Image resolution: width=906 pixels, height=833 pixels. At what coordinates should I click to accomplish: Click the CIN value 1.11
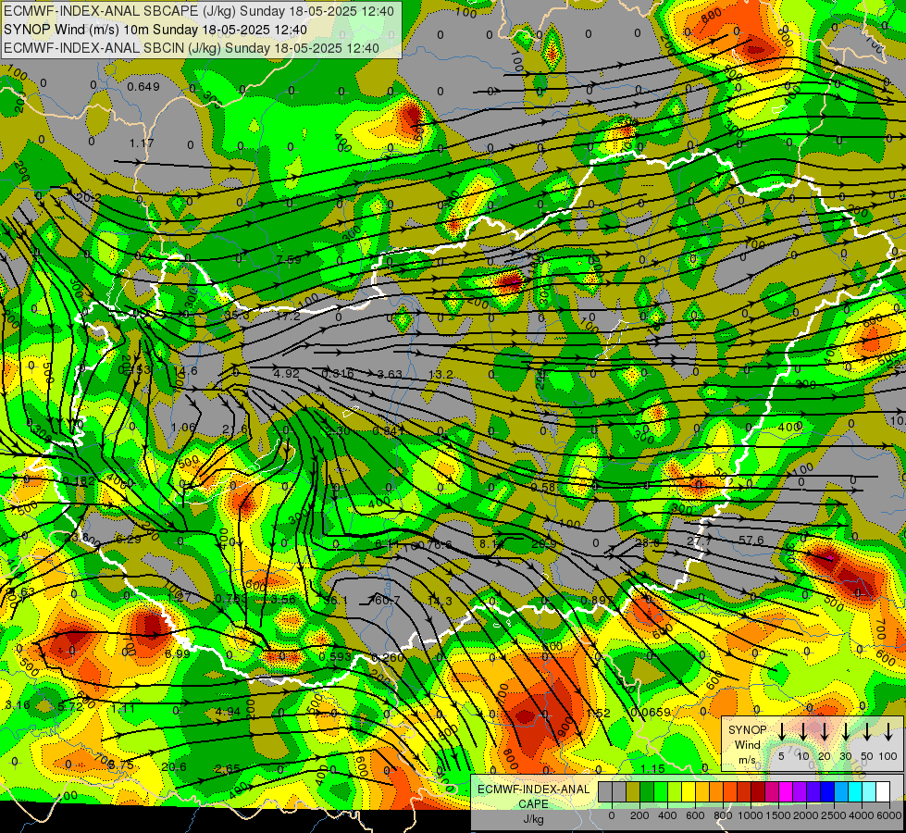click(x=123, y=708)
